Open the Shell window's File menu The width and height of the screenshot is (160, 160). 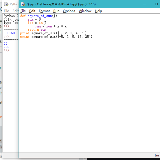tap(6, 11)
